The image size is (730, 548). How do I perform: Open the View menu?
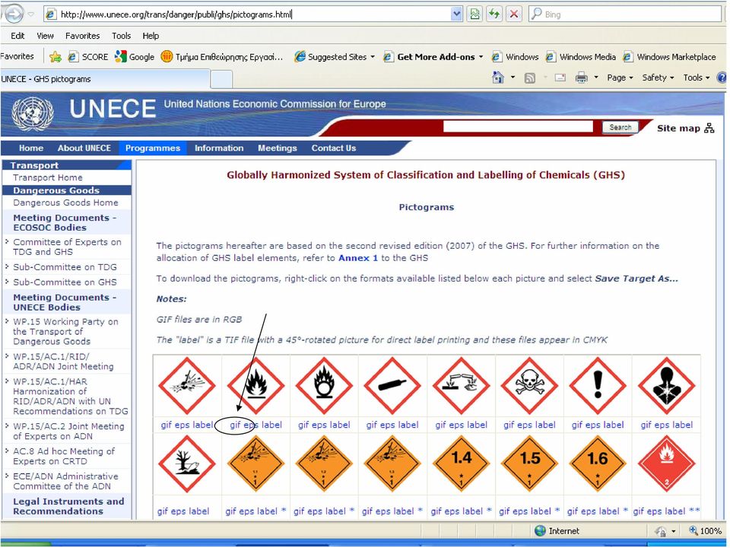click(x=45, y=36)
